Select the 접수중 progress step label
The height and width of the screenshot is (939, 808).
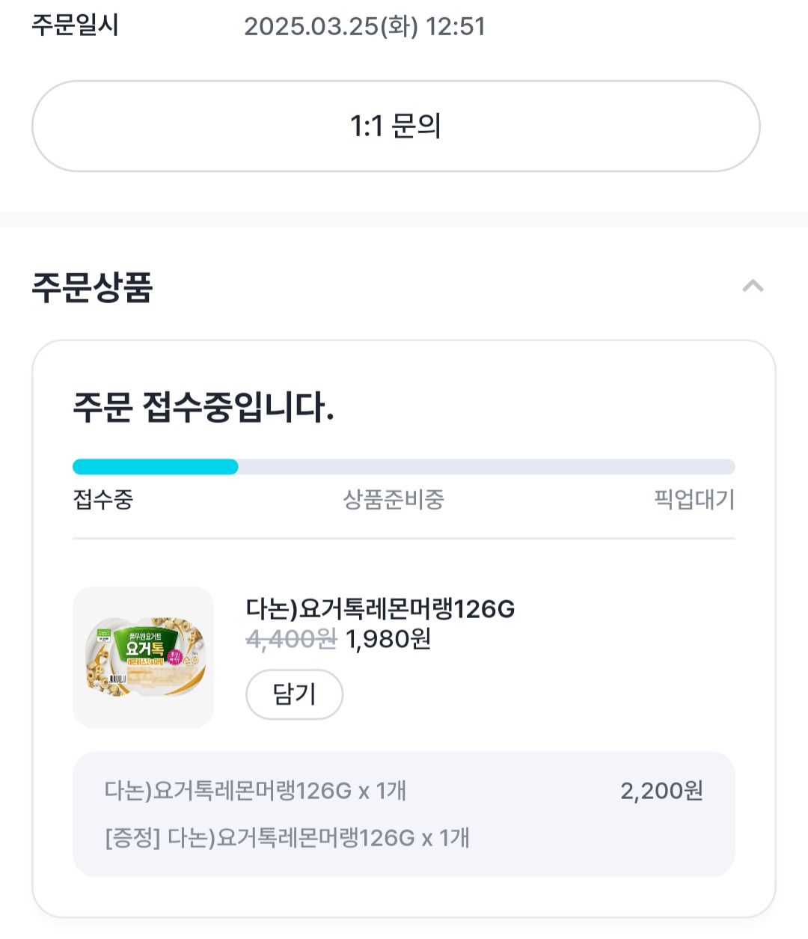[103, 499]
